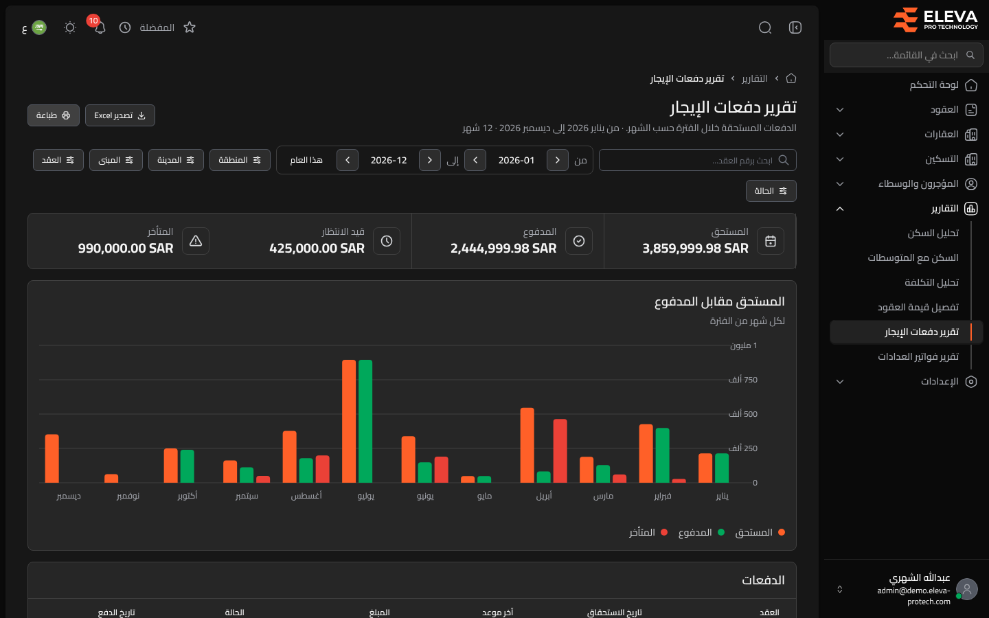Export report with تصدير Excel button
This screenshot has width=989, height=618.
120,115
